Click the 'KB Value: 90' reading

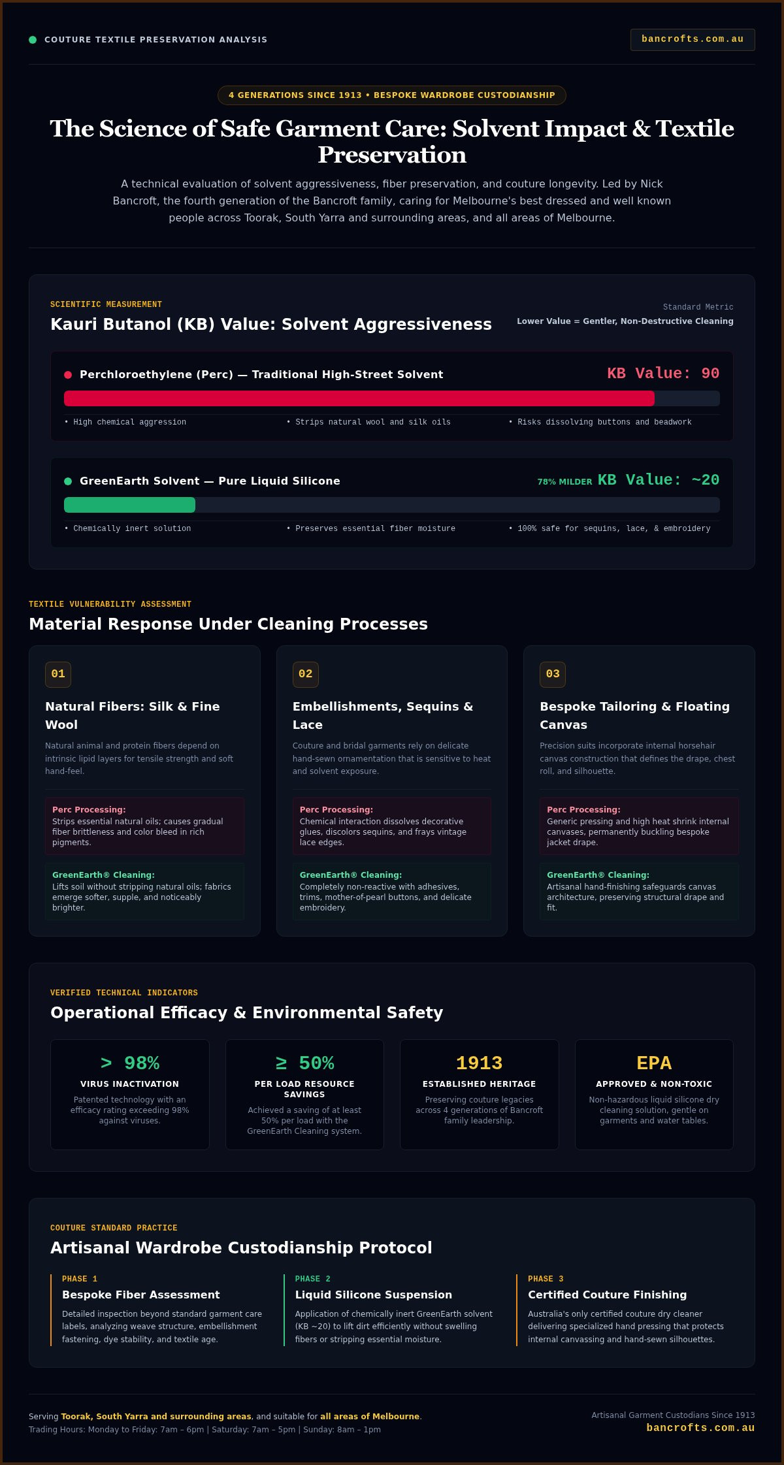[663, 374]
